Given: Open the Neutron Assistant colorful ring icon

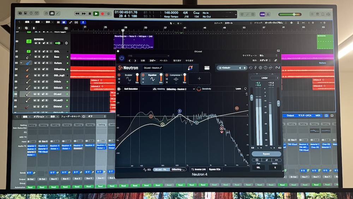Looking at the screenshot, I should click(x=190, y=68).
